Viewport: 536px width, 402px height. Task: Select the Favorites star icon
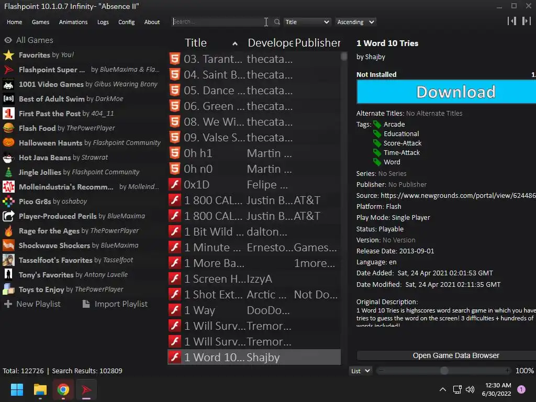click(x=8, y=55)
